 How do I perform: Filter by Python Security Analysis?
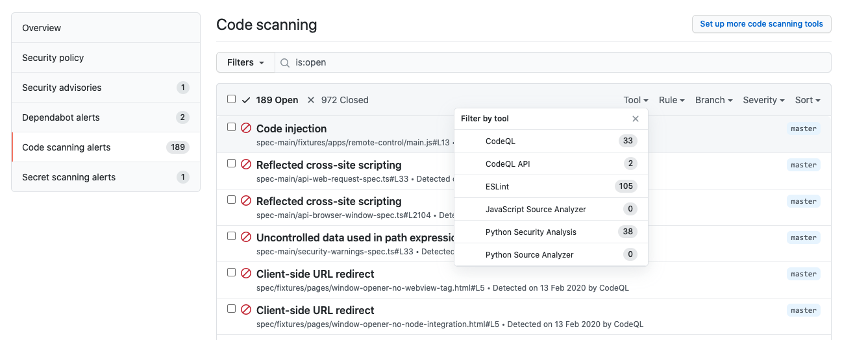pyautogui.click(x=551, y=232)
